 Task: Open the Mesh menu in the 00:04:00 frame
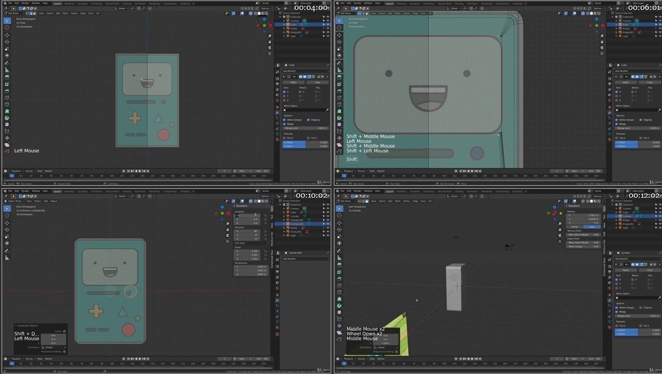coord(65,13)
